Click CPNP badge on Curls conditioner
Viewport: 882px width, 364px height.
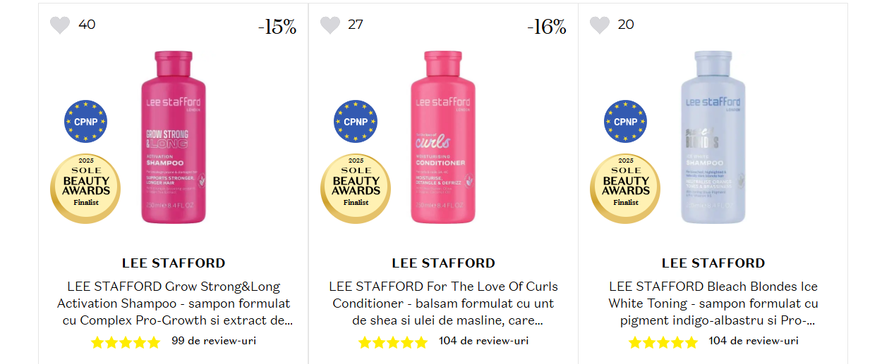(356, 121)
